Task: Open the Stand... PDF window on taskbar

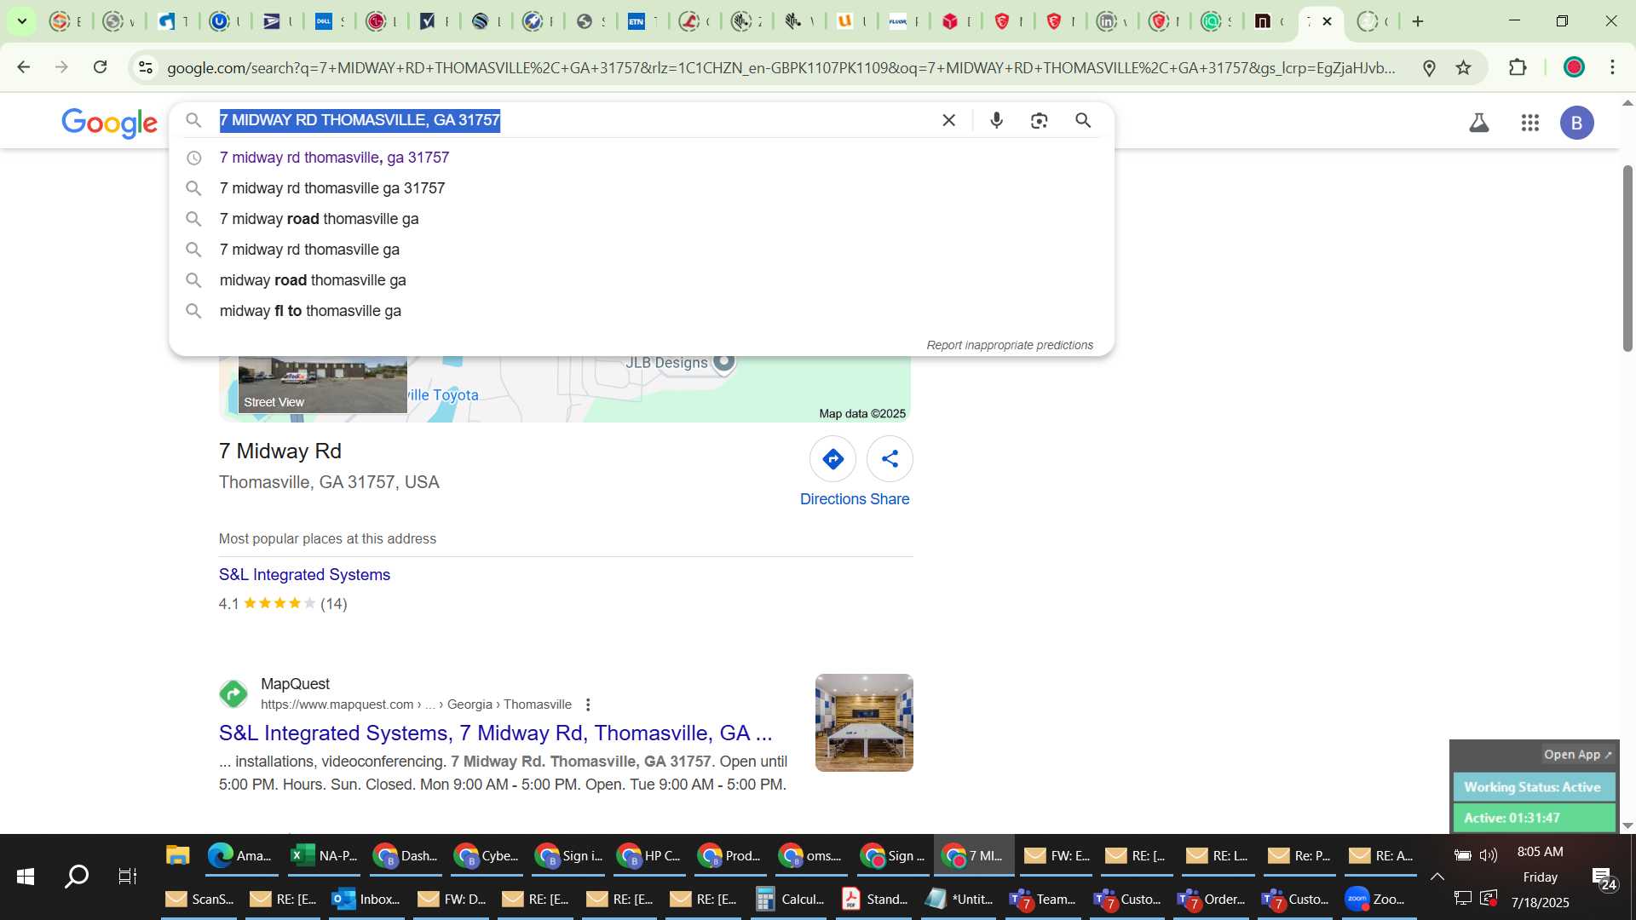Action: [x=874, y=899]
